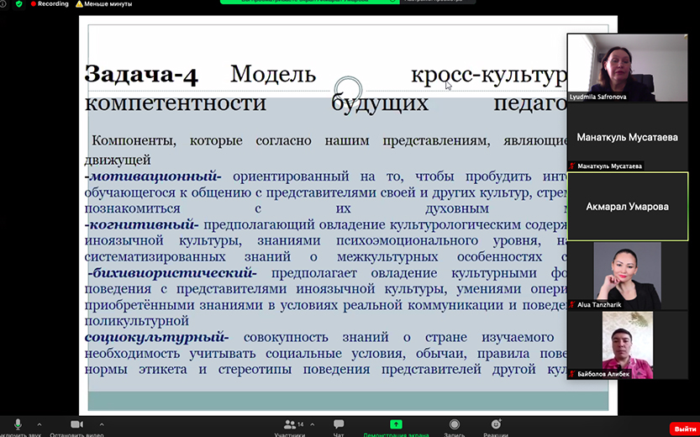
Task: Click the word познакомиться on the slide
Action: point(132,208)
